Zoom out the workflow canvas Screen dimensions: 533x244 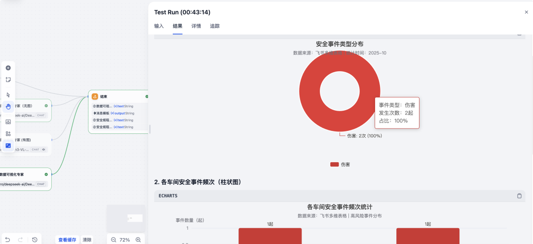click(114, 240)
